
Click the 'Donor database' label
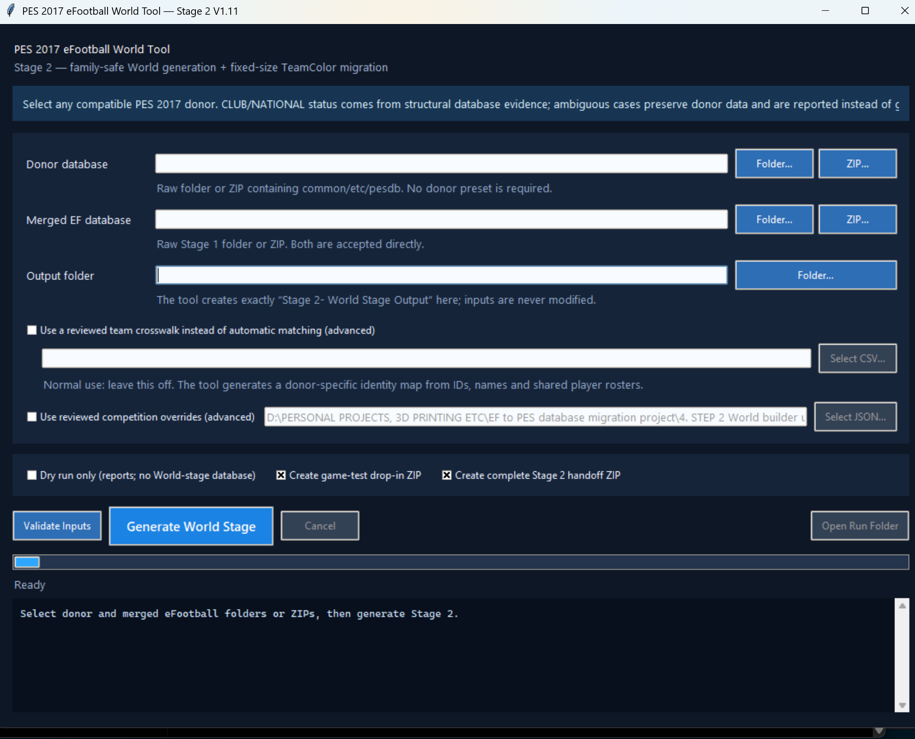pos(67,164)
